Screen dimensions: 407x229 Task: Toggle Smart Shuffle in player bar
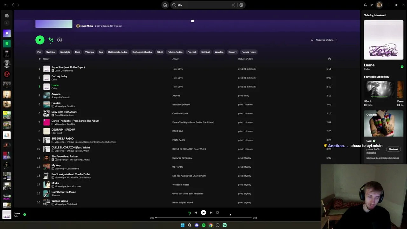tap(190, 213)
